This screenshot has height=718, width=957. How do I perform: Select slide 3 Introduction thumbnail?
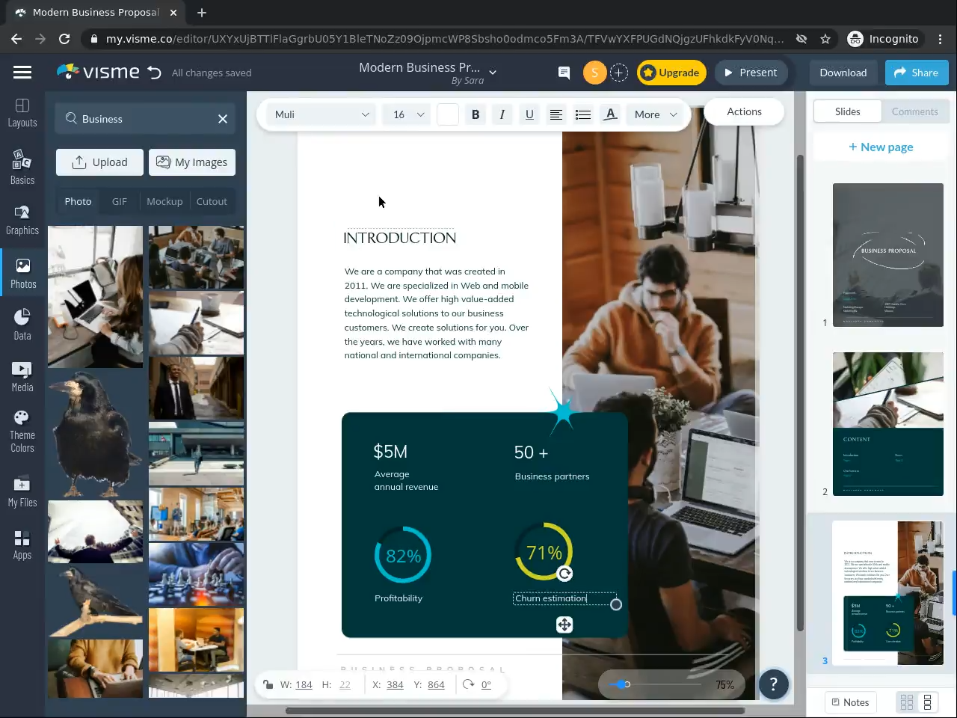pos(888,593)
